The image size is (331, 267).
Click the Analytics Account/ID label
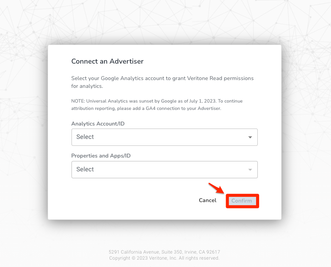pyautogui.click(x=97, y=124)
